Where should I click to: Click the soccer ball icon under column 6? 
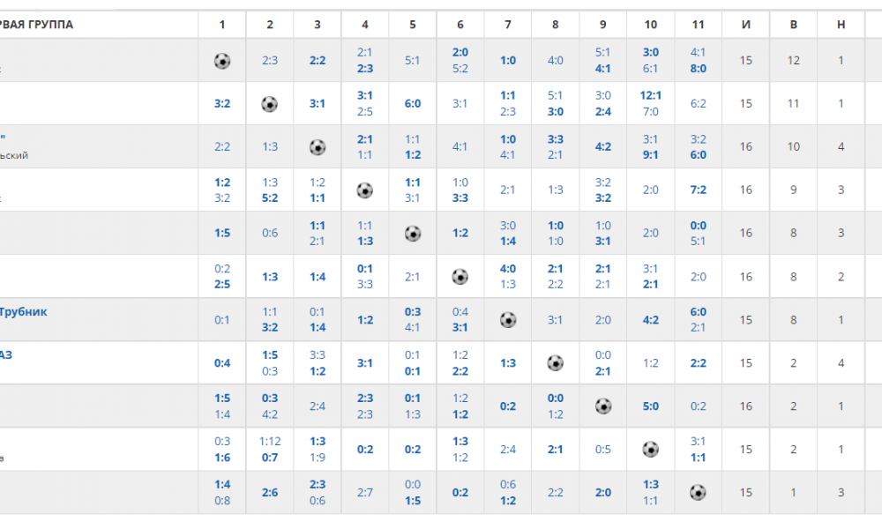tap(460, 277)
